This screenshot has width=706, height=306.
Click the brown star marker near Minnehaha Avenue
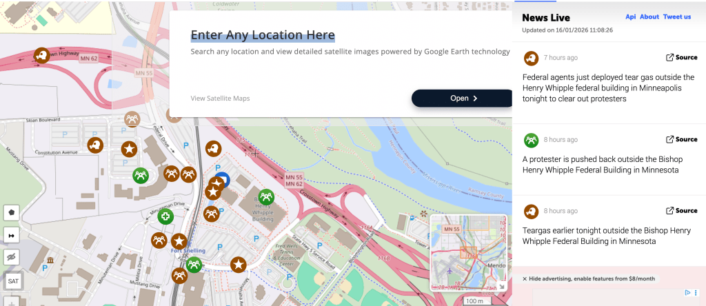point(238,265)
